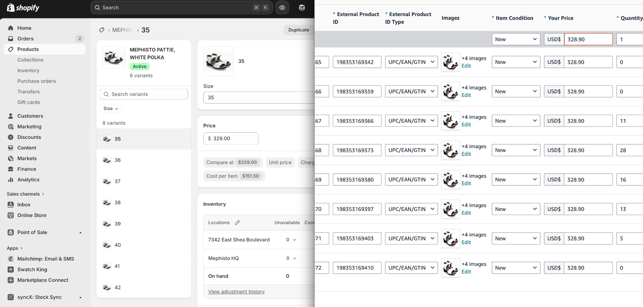Click the Markets globe icon

point(11,159)
